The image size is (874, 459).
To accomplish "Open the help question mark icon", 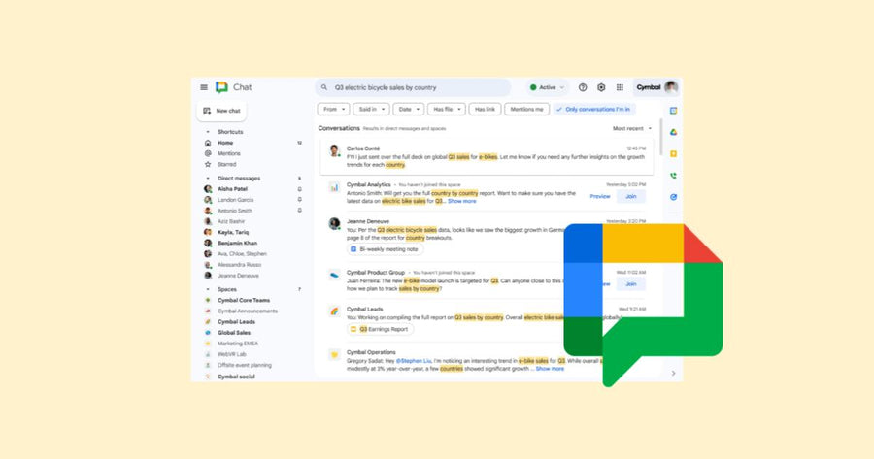I will tap(583, 87).
